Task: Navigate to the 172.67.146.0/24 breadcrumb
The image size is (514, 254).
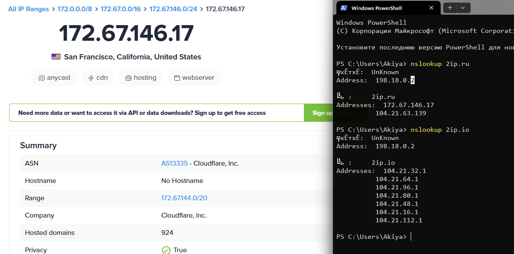Action: tap(173, 9)
